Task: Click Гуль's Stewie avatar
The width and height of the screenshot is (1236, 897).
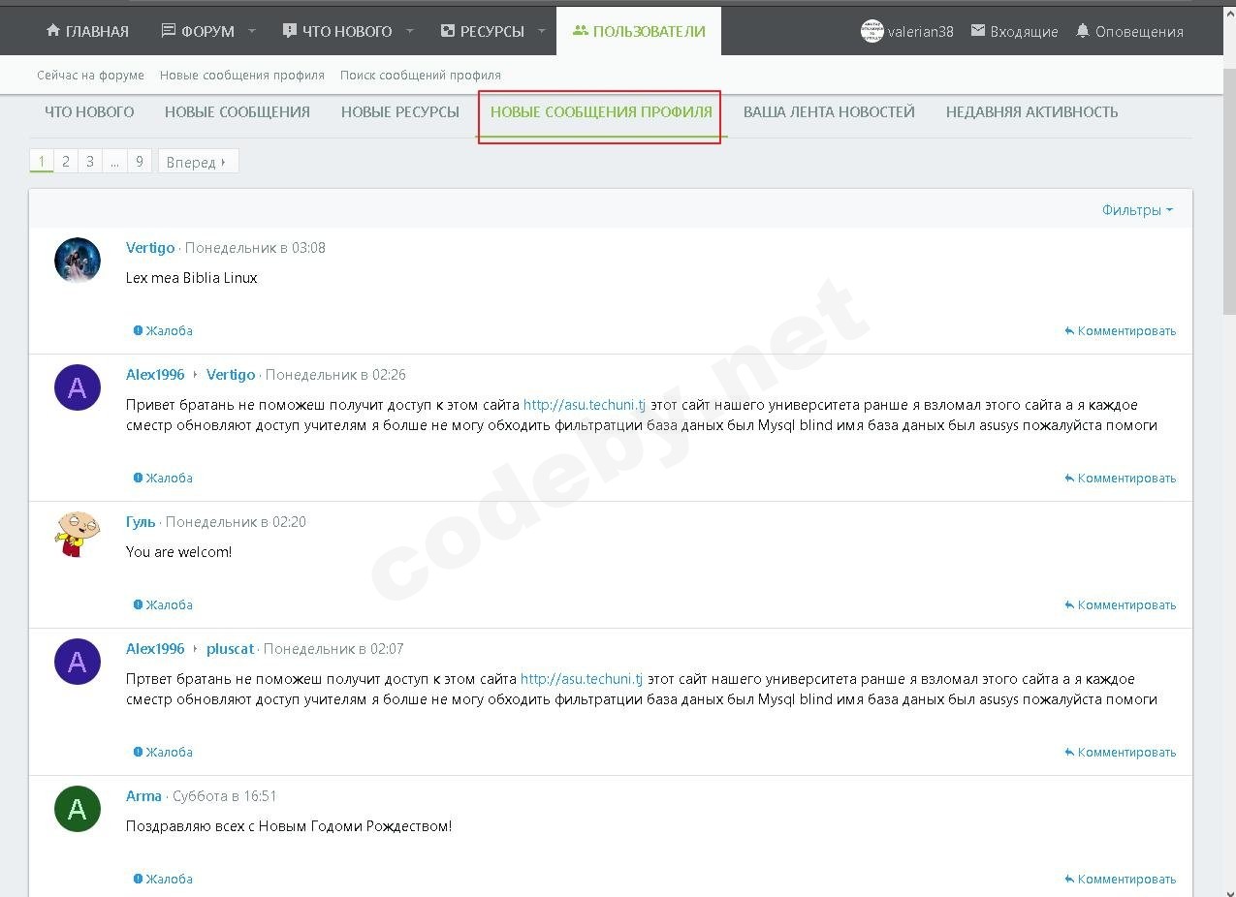Action: [78, 535]
